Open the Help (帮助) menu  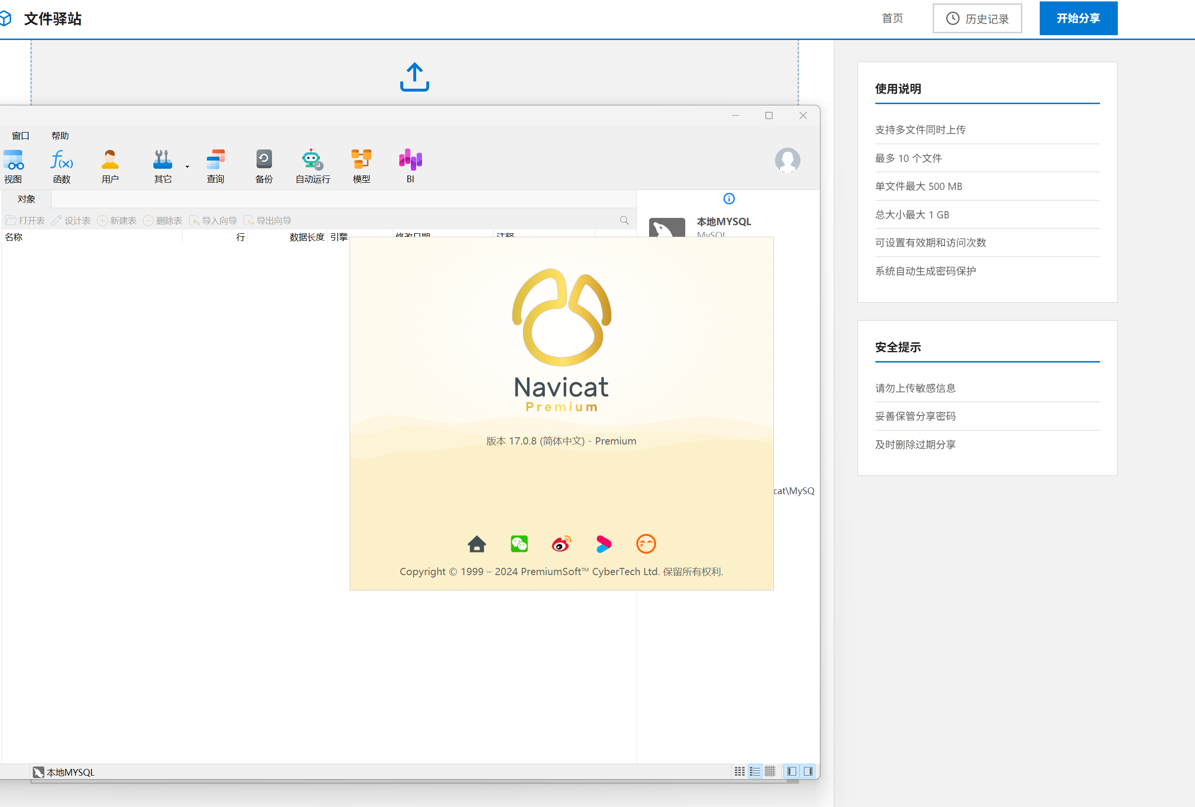[x=60, y=135]
